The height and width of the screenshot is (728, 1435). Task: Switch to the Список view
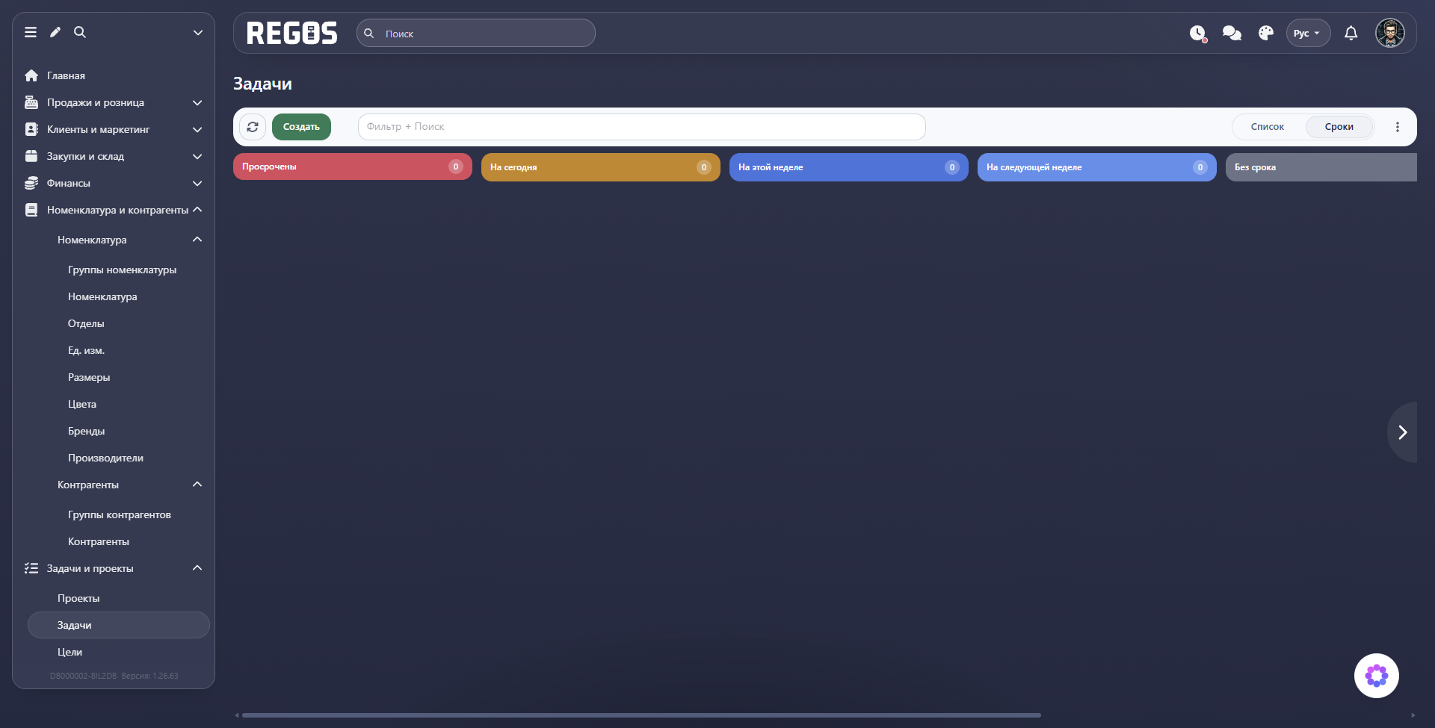[x=1268, y=127]
